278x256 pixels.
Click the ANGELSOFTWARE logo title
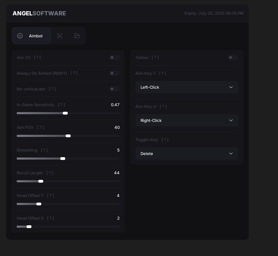coord(39,13)
